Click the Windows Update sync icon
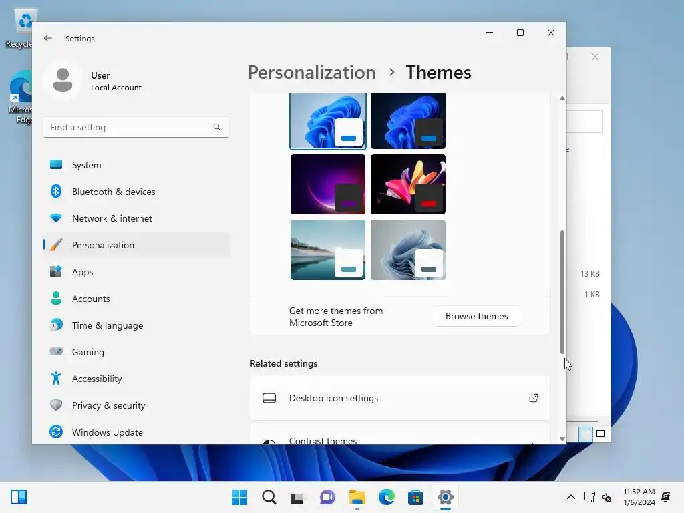684x513 pixels. pos(56,432)
